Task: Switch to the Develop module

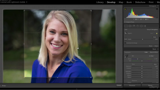Action: click(111, 2)
